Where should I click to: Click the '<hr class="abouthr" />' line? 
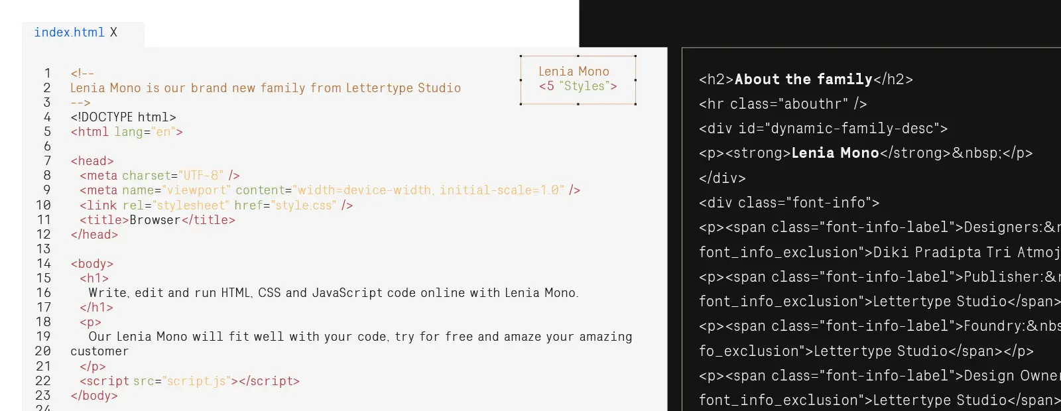click(782, 103)
